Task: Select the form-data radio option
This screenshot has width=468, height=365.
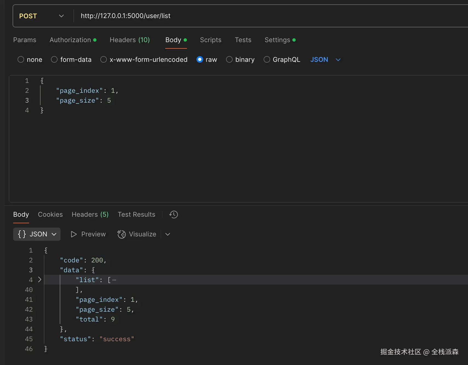Action: (54, 60)
